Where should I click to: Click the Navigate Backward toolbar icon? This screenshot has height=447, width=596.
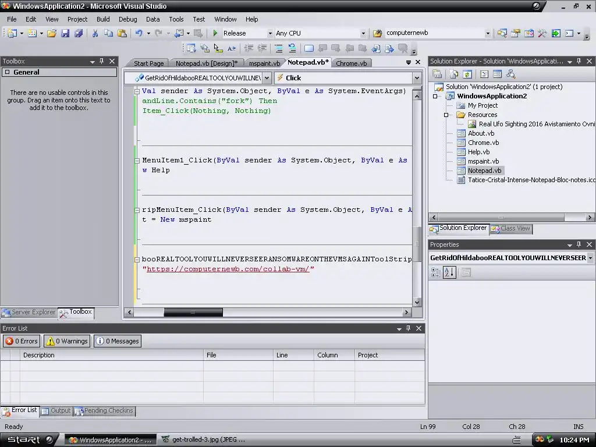(x=179, y=33)
